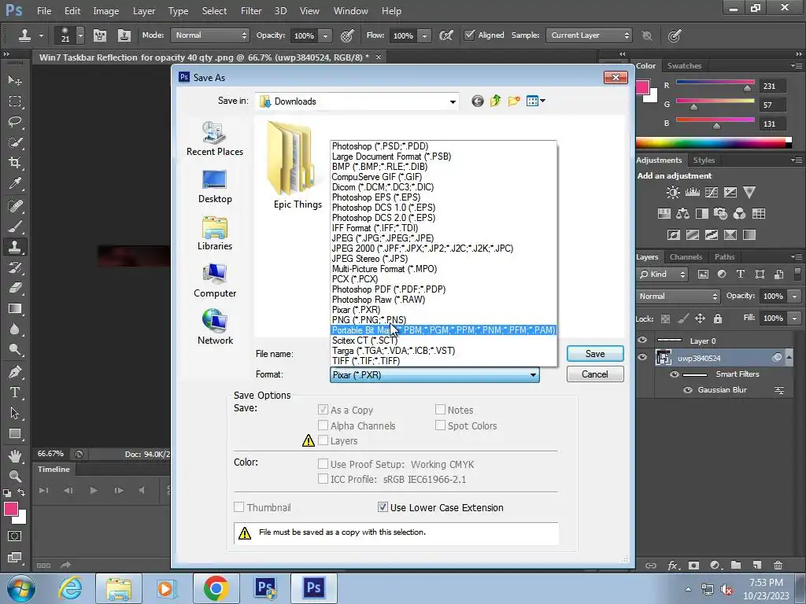The image size is (806, 604).
Task: Open the options bar Opacity slider arrow
Action: [325, 35]
